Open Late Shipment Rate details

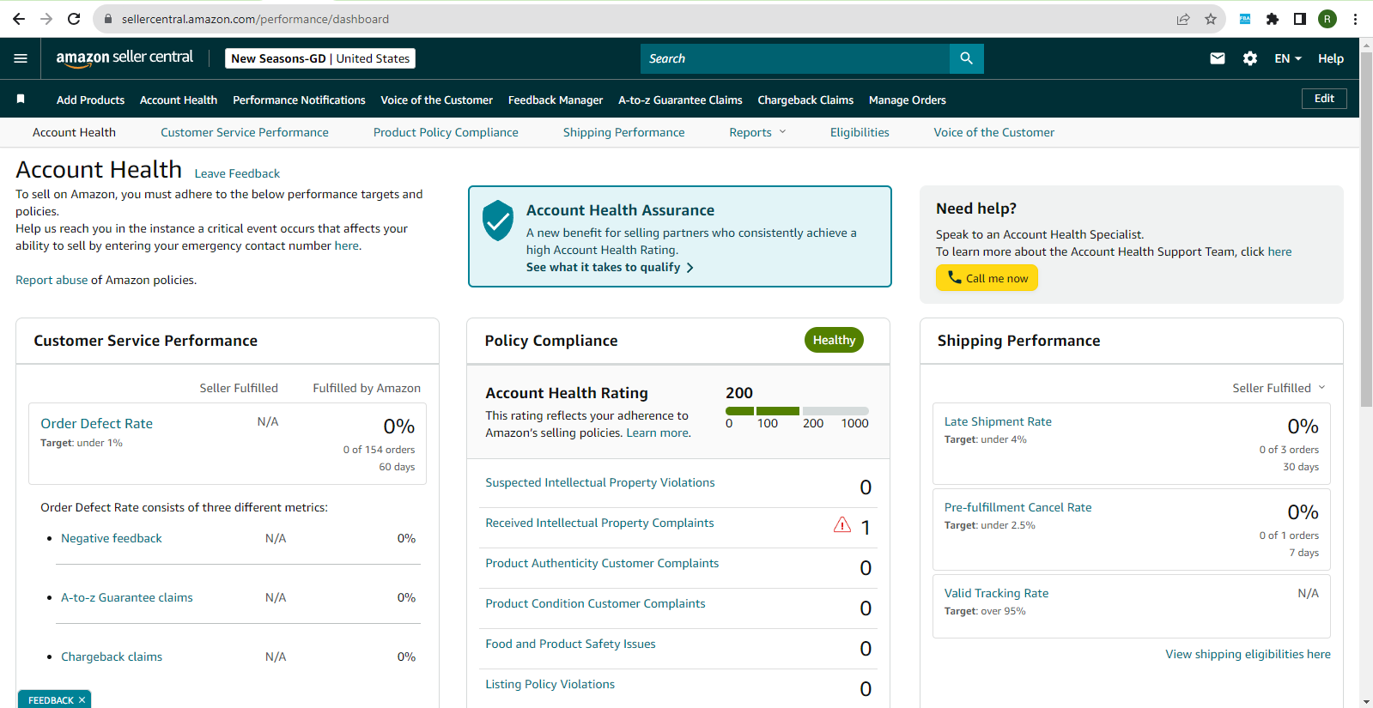coord(998,421)
